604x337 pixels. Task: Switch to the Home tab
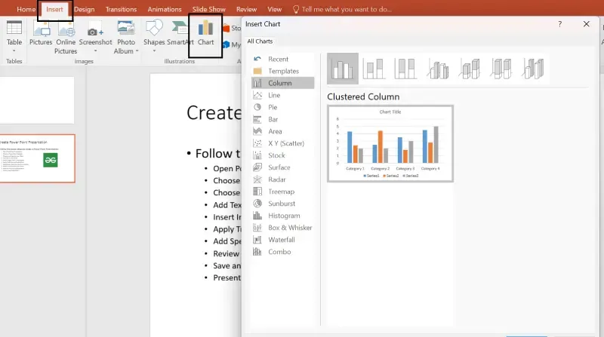[x=26, y=9]
